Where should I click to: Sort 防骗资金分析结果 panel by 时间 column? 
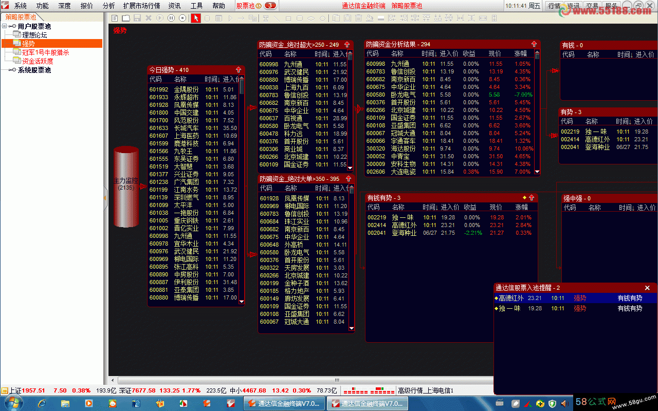click(x=429, y=53)
